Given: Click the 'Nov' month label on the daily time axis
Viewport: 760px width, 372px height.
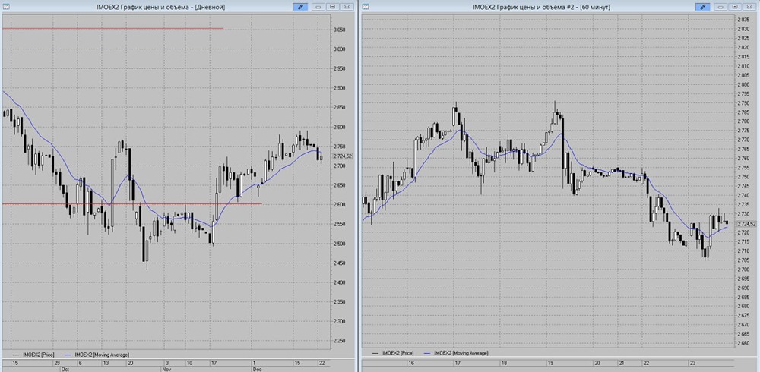Looking at the screenshot, I should pyautogui.click(x=166, y=369).
